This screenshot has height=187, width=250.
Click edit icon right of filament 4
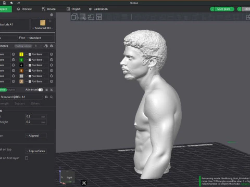[x=52, y=60]
